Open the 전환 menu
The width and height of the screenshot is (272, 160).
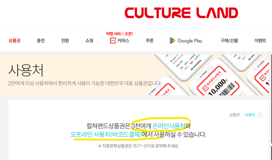65,41
